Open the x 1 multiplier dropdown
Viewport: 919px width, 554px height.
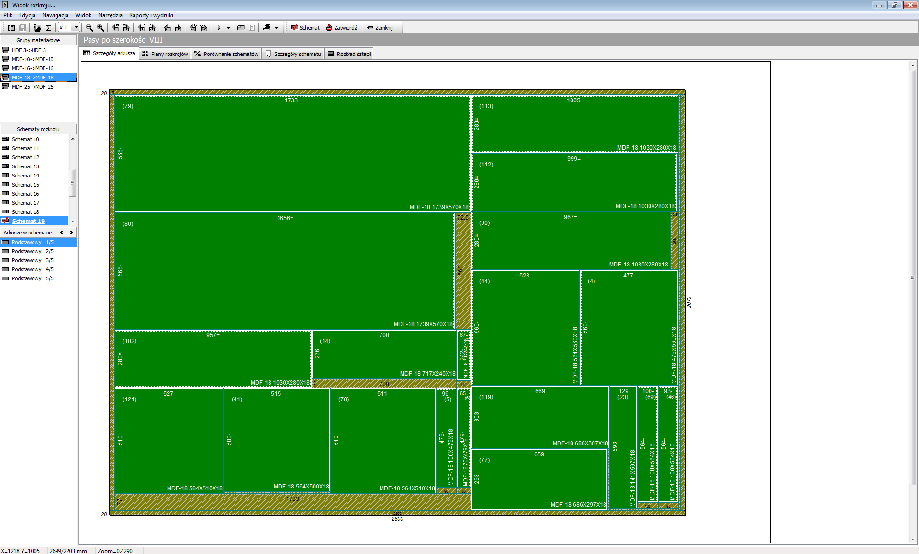(76, 28)
